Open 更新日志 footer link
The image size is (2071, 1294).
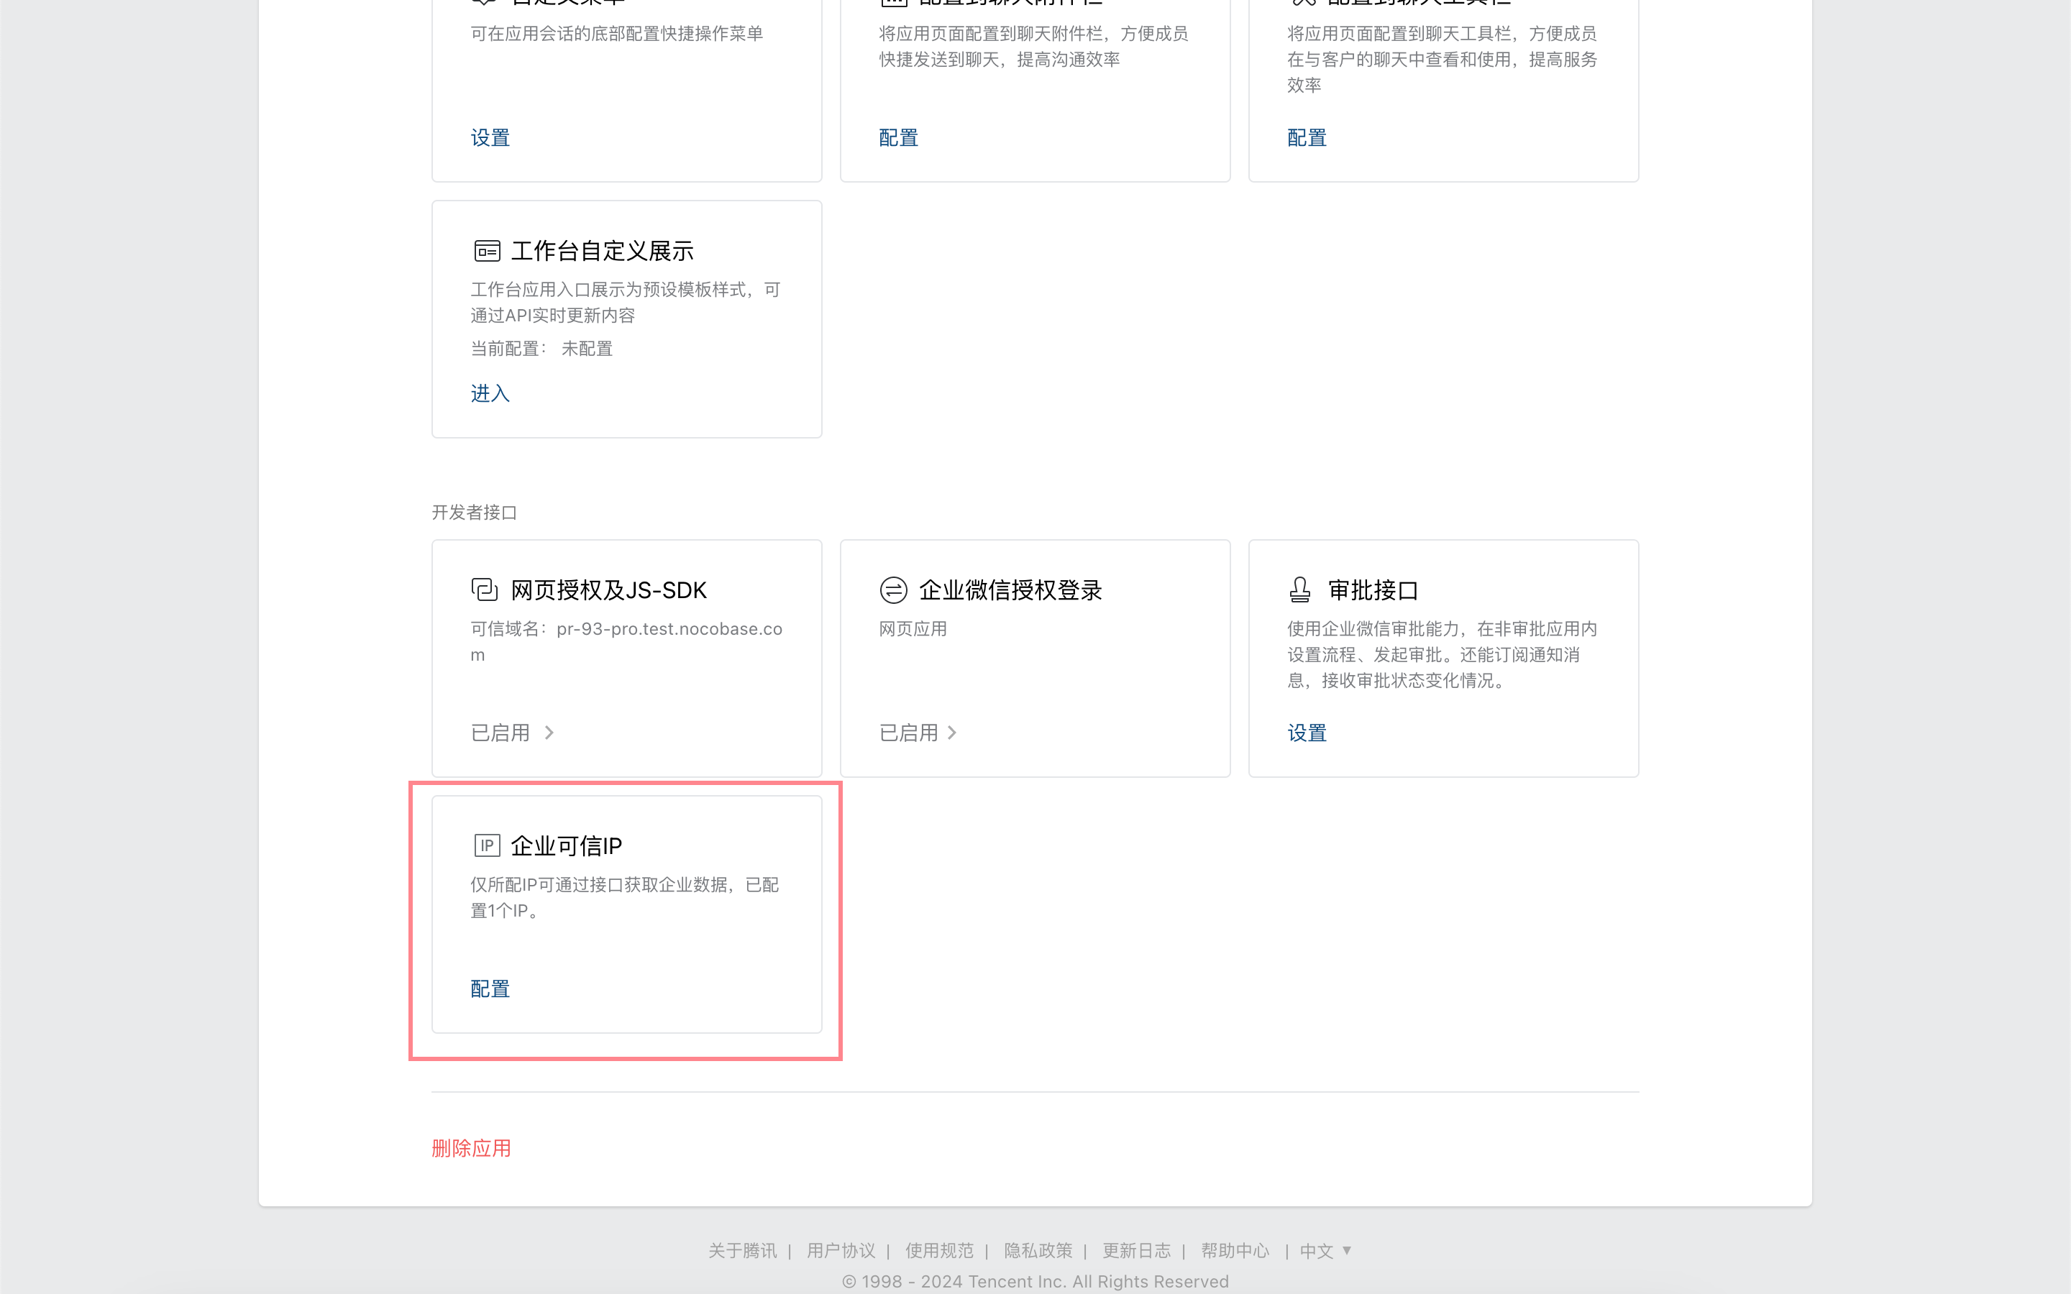pos(1136,1250)
